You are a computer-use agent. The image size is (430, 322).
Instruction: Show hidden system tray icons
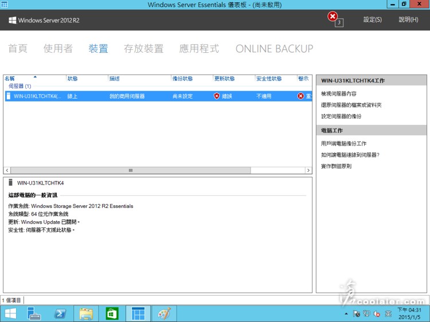(x=346, y=314)
